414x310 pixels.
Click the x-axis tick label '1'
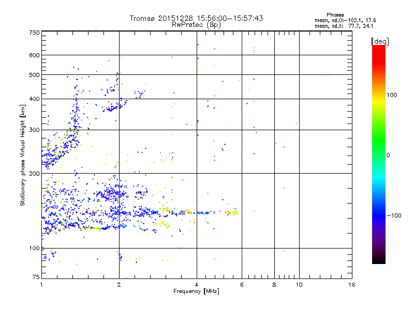(41, 285)
